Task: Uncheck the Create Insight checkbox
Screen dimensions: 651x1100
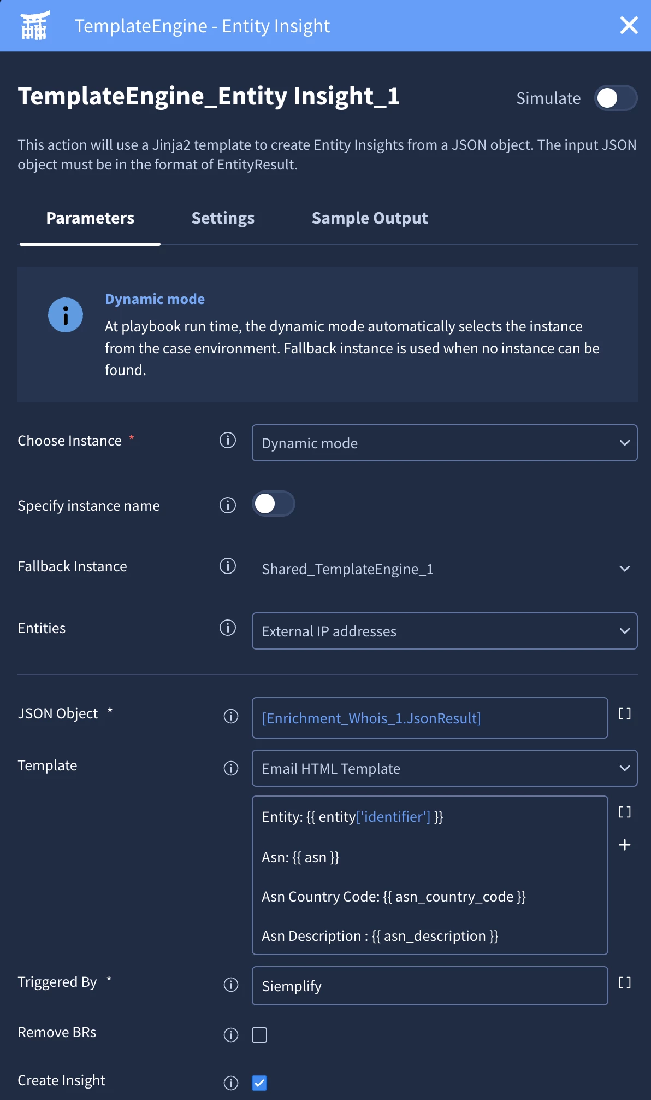Action: tap(259, 1083)
